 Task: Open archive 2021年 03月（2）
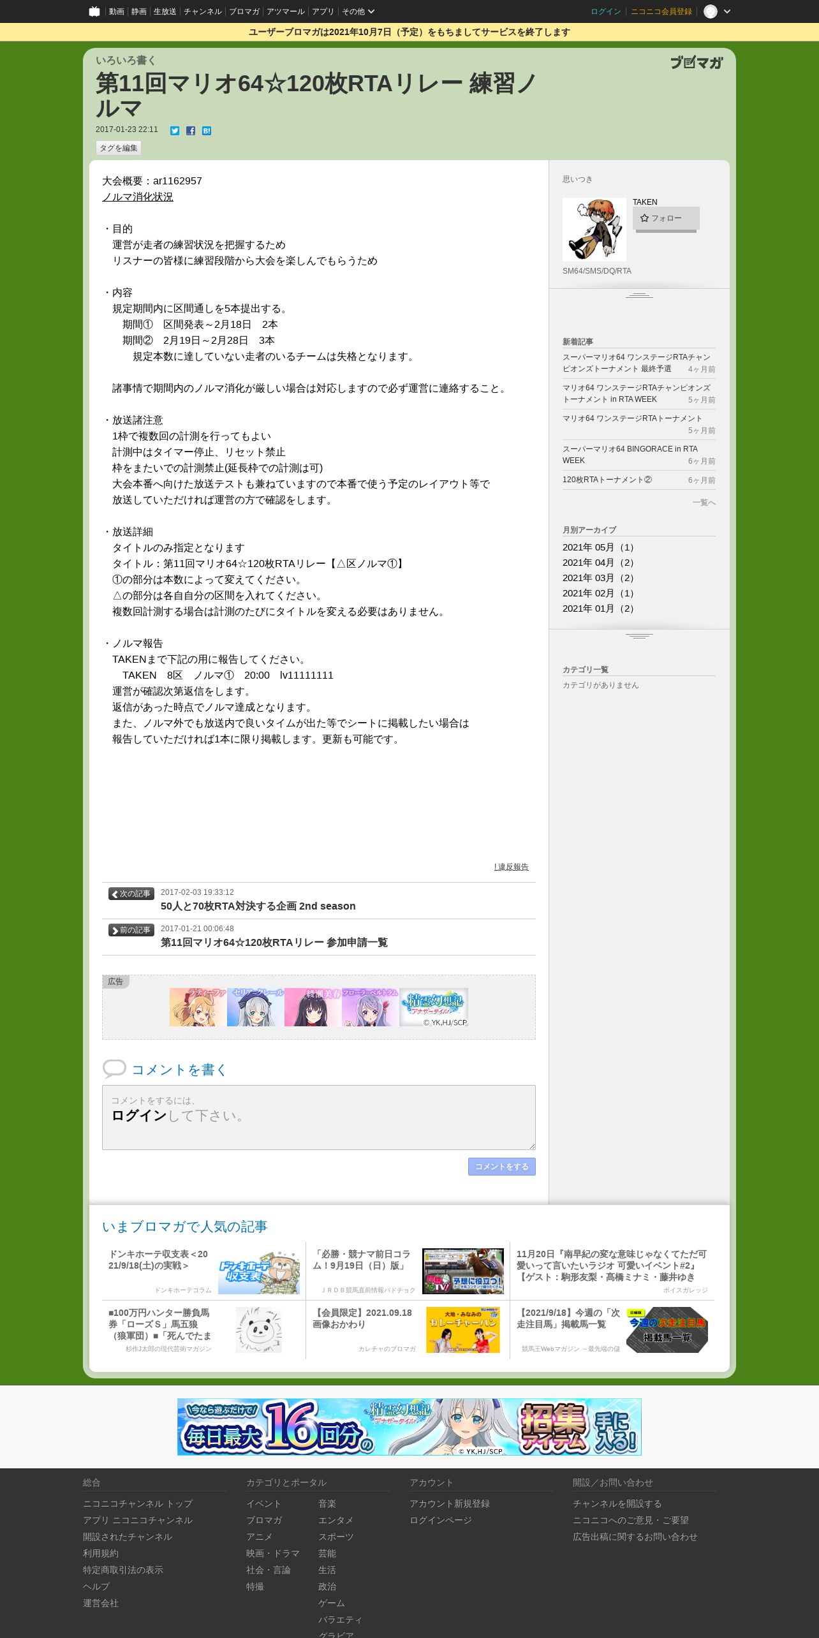pos(600,578)
